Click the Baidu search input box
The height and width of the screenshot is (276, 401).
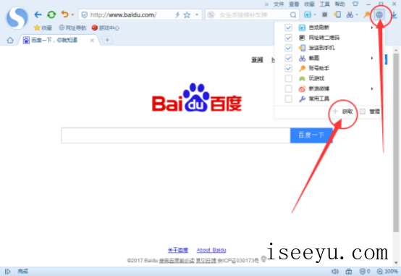coord(176,135)
